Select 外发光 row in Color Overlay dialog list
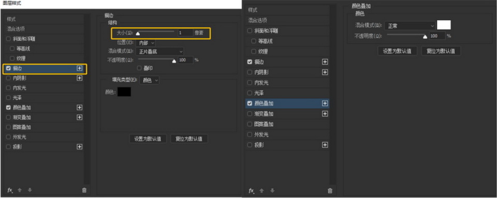 click(x=288, y=134)
